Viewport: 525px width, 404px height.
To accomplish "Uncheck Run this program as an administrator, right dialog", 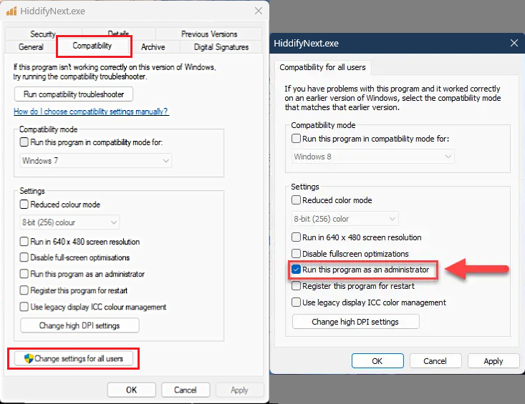I will [x=297, y=270].
